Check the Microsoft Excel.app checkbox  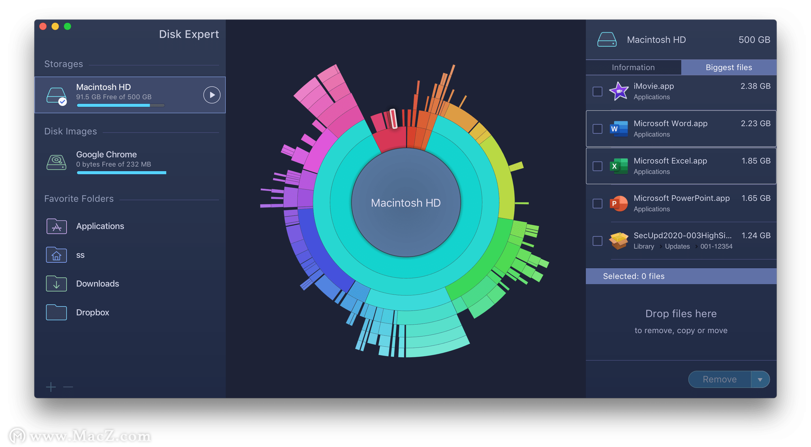[x=597, y=166]
